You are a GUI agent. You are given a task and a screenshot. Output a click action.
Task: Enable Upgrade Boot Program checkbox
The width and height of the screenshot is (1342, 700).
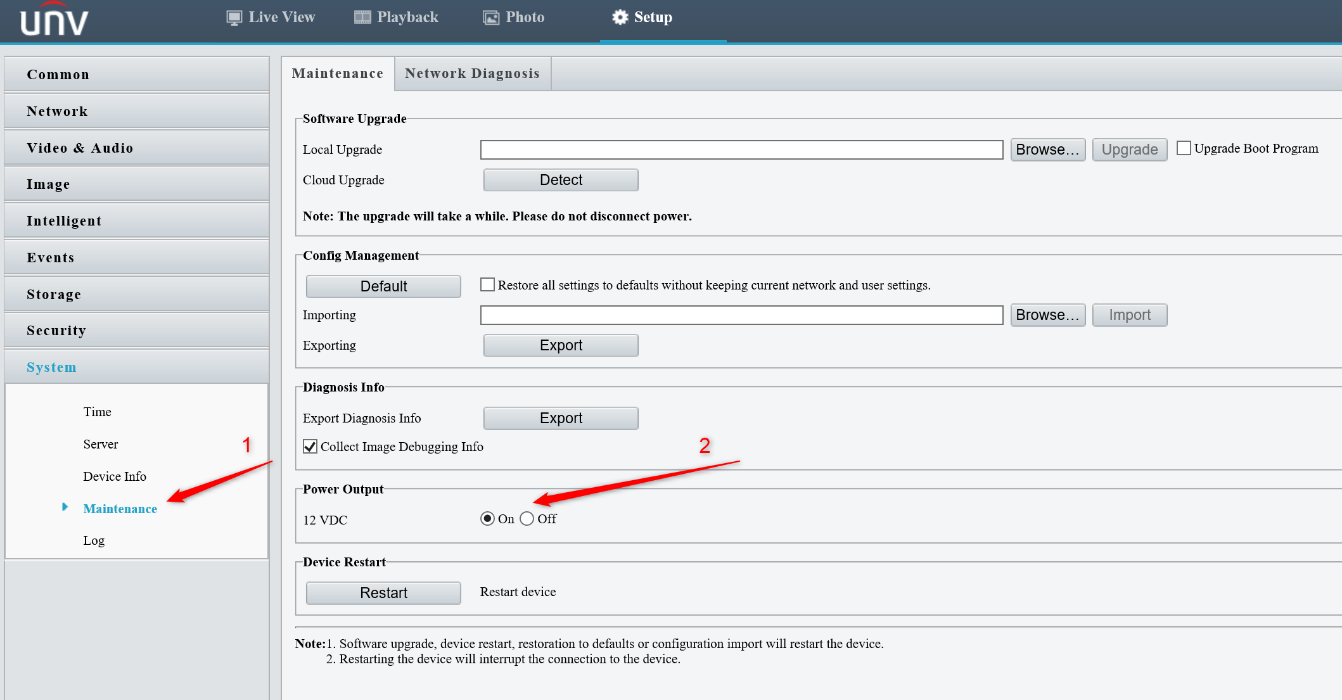pos(1183,148)
